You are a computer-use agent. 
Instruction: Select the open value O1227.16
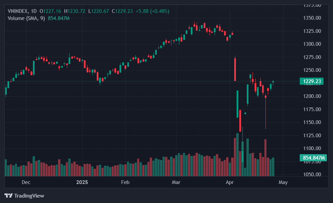pos(50,11)
